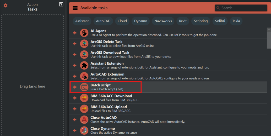This screenshot has height=136, width=271.
Task: Click the ArcGIS Download Task globe icon
Action: (84, 55)
